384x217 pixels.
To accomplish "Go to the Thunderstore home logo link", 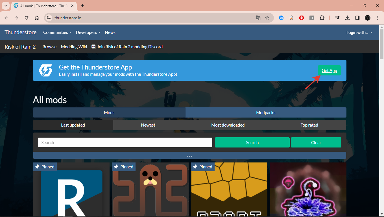I will 21,32.
